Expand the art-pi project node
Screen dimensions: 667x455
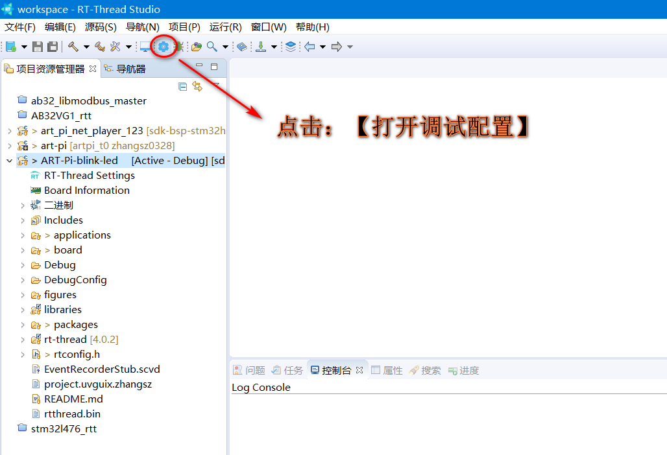[9, 146]
